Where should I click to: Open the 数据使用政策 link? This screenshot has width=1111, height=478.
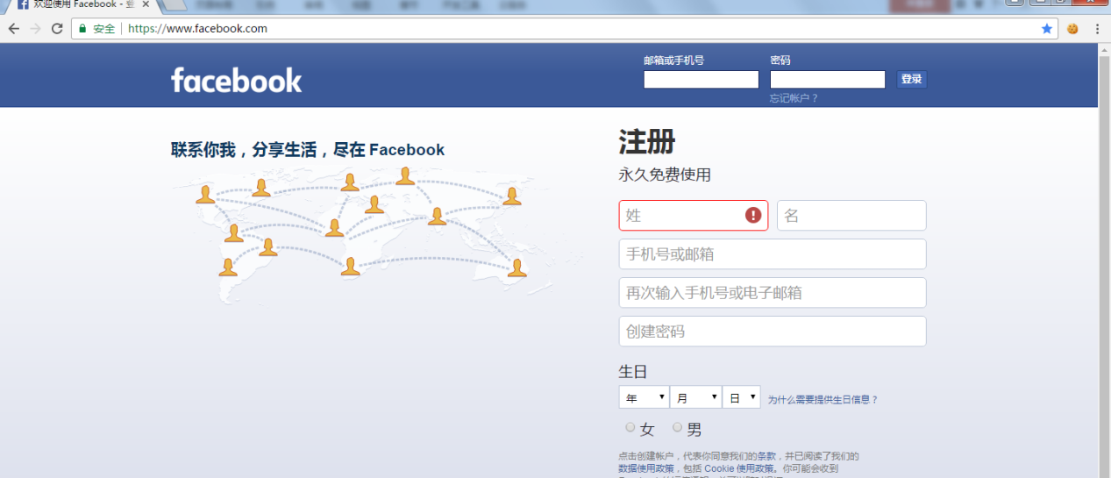[646, 468]
